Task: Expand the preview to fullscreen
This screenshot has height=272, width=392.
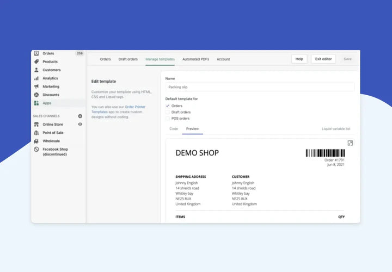Action: (350, 143)
